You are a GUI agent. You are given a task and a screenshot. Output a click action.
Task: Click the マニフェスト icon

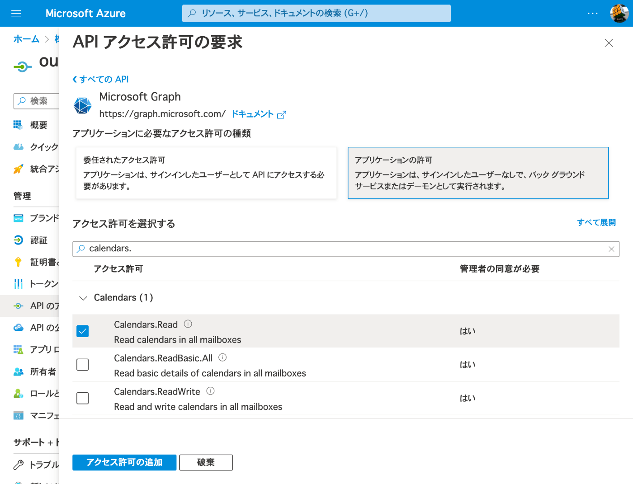18,416
